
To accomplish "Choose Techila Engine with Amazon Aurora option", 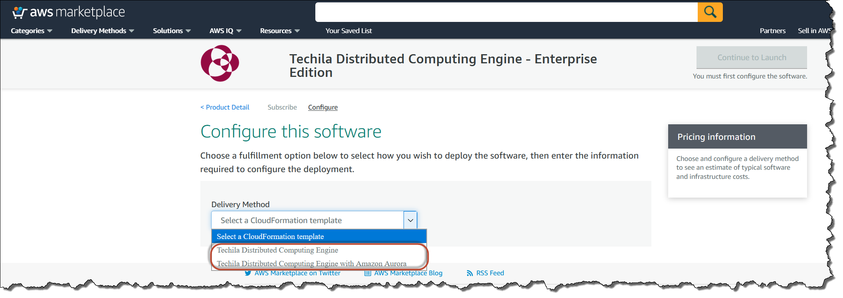I will coord(311,263).
